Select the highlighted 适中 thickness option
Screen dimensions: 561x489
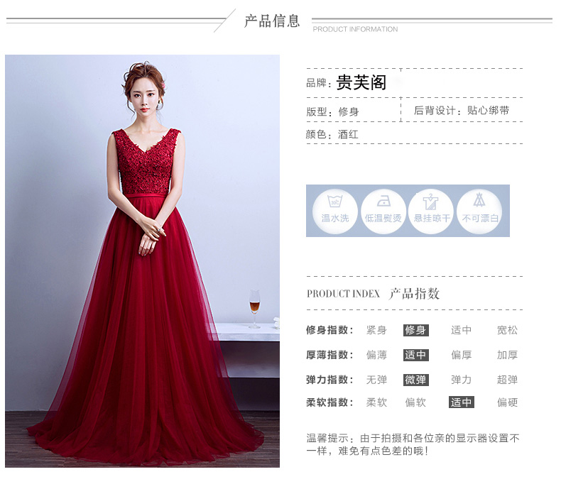click(x=415, y=355)
